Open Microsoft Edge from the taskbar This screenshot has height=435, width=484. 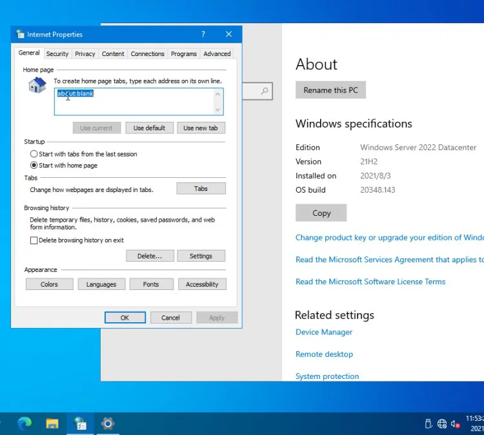pos(25,423)
